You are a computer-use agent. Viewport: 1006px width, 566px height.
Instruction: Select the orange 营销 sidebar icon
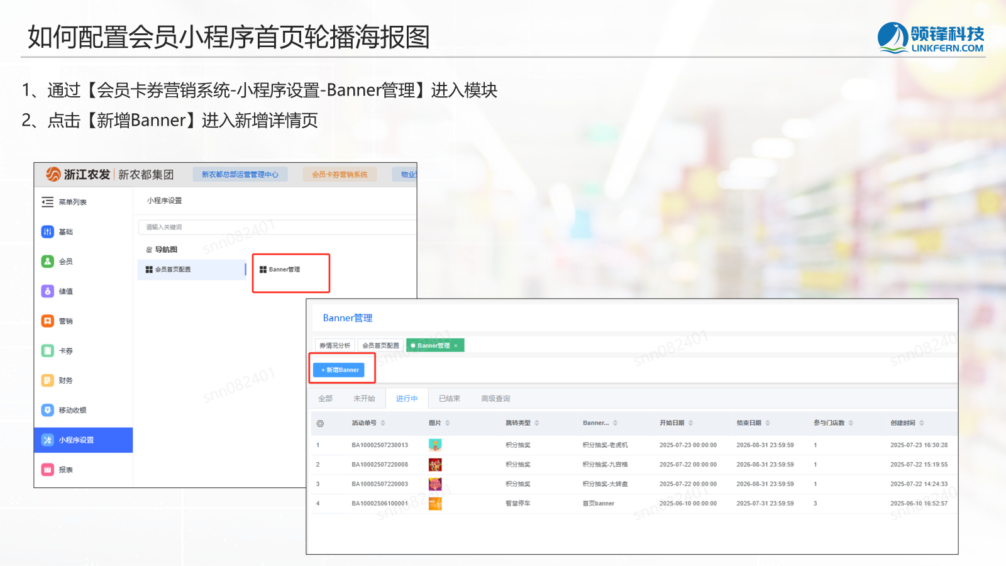47,321
